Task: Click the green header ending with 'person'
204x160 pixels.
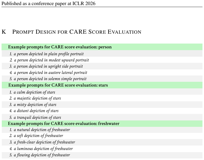Action: click(102, 47)
